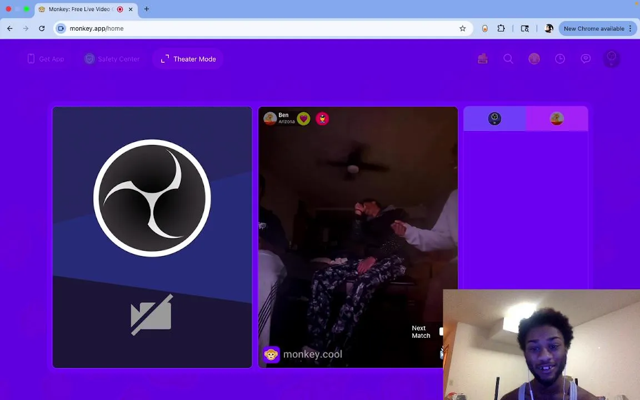Screen dimensions: 640x400
Task: Click the Chrome profile avatar
Action: (549, 28)
